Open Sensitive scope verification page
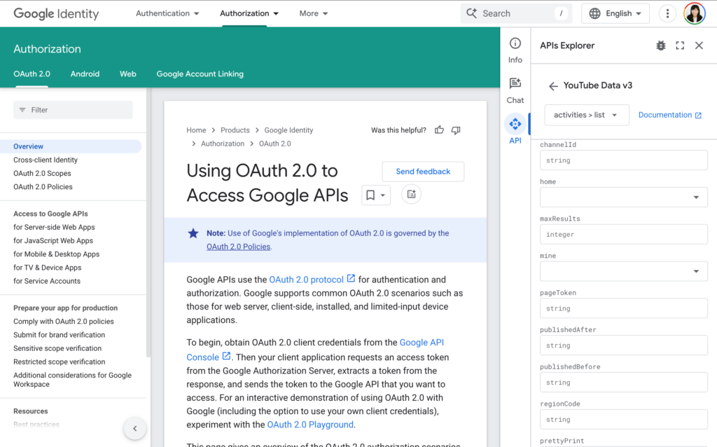The width and height of the screenshot is (717, 447). pos(57,348)
